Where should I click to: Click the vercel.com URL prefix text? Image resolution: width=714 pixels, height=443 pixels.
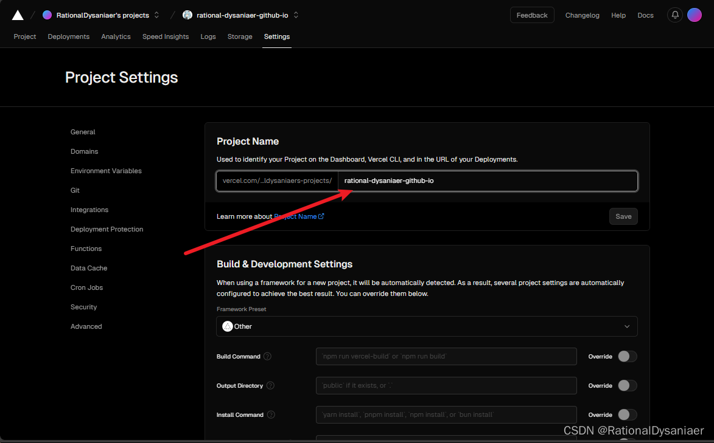point(277,181)
